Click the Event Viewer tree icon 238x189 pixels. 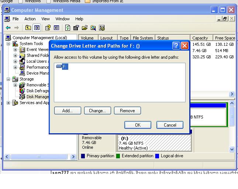click(22, 49)
